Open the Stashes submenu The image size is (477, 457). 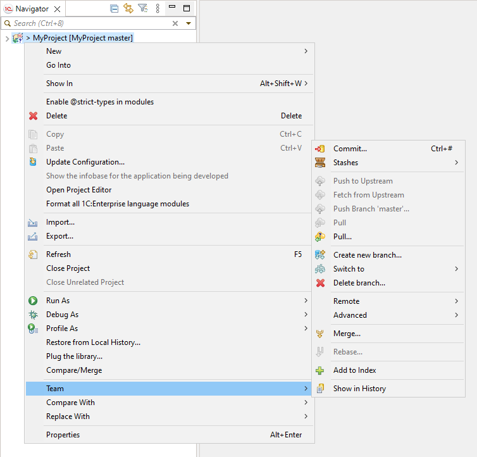pos(345,163)
